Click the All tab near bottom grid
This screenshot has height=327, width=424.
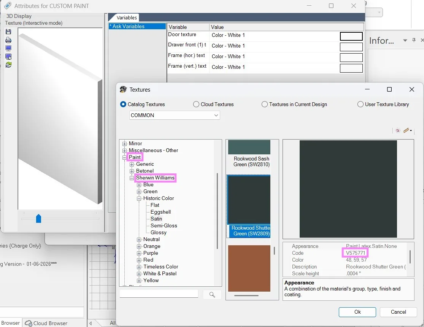(x=113, y=323)
